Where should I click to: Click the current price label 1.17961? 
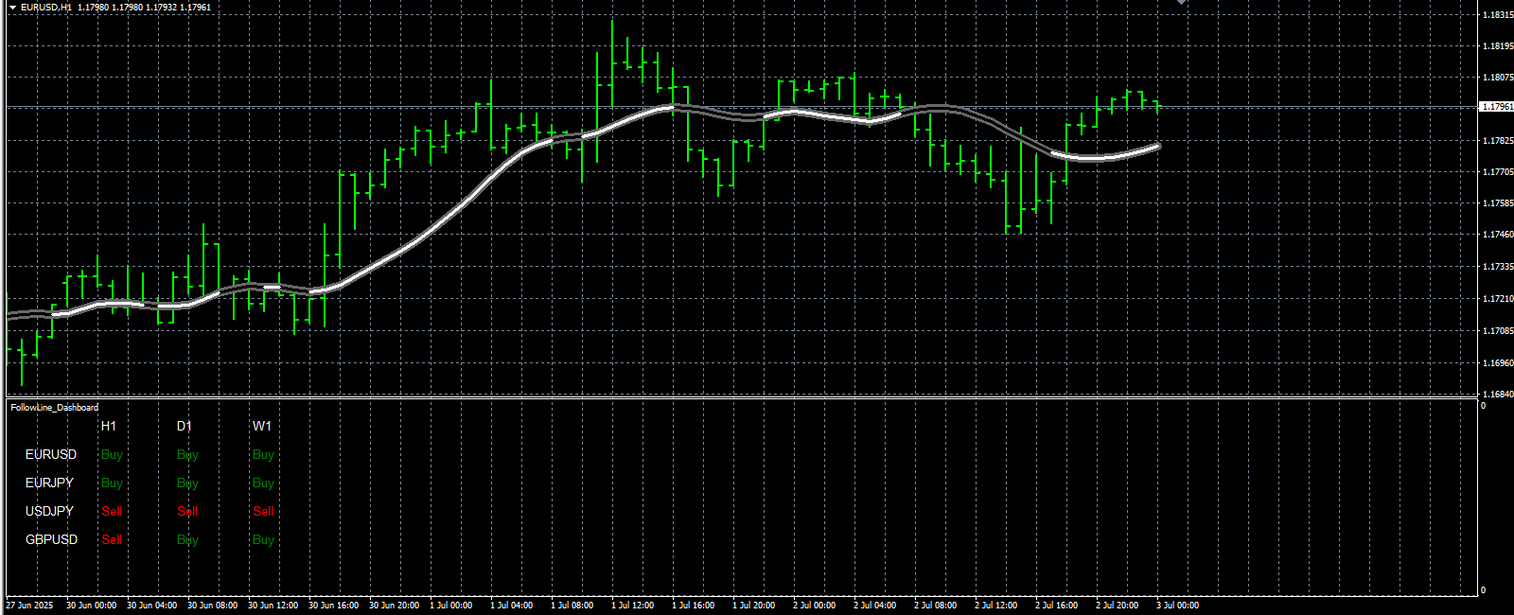pos(1496,107)
